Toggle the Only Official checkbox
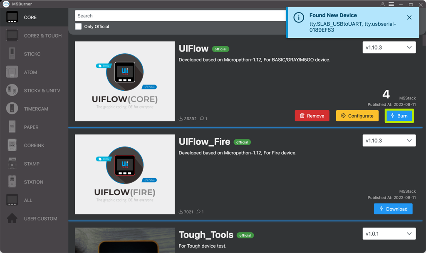 pos(78,26)
